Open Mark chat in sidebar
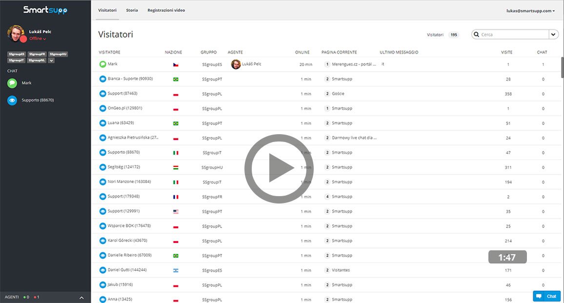Image resolution: width=564 pixels, height=303 pixels. [x=26, y=83]
